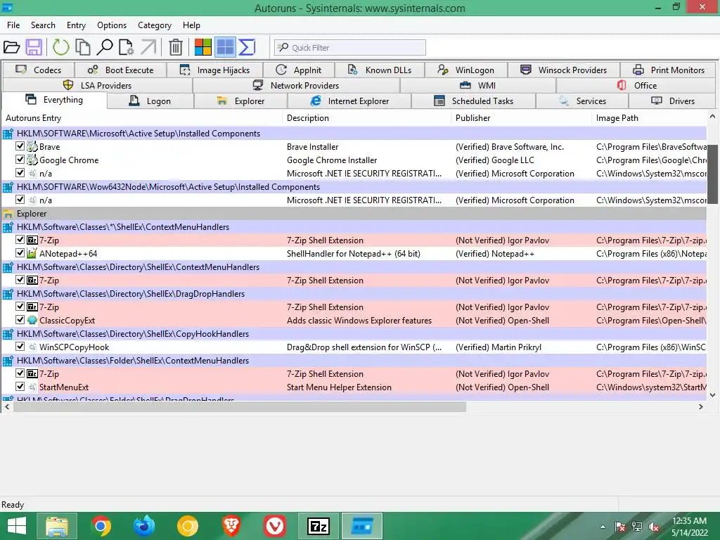Click the network tray icon

(x=637, y=527)
